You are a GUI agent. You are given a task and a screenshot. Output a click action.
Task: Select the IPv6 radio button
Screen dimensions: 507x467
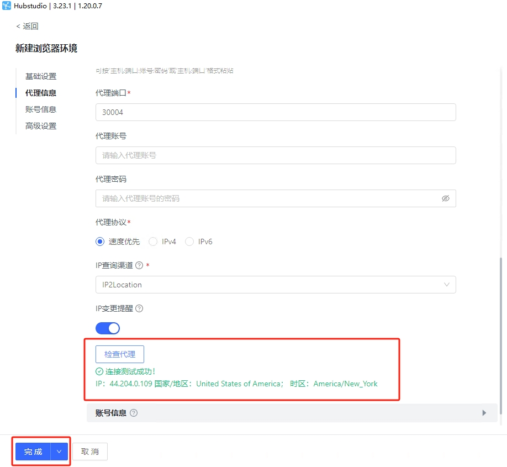[189, 242]
